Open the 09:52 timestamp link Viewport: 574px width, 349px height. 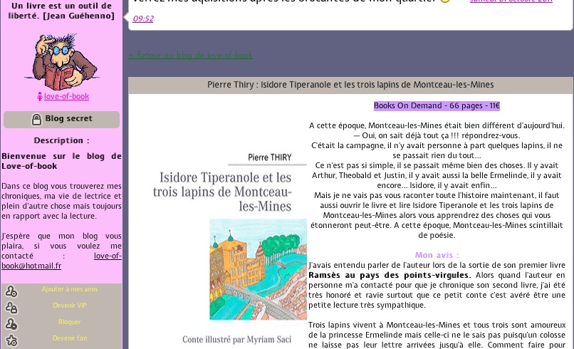[143, 19]
